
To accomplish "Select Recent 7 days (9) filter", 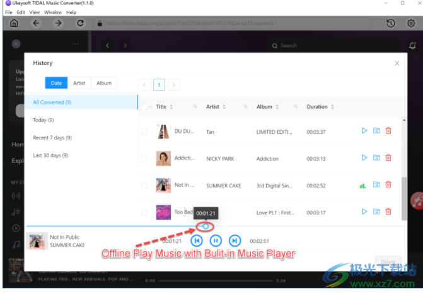I will coord(81,138).
